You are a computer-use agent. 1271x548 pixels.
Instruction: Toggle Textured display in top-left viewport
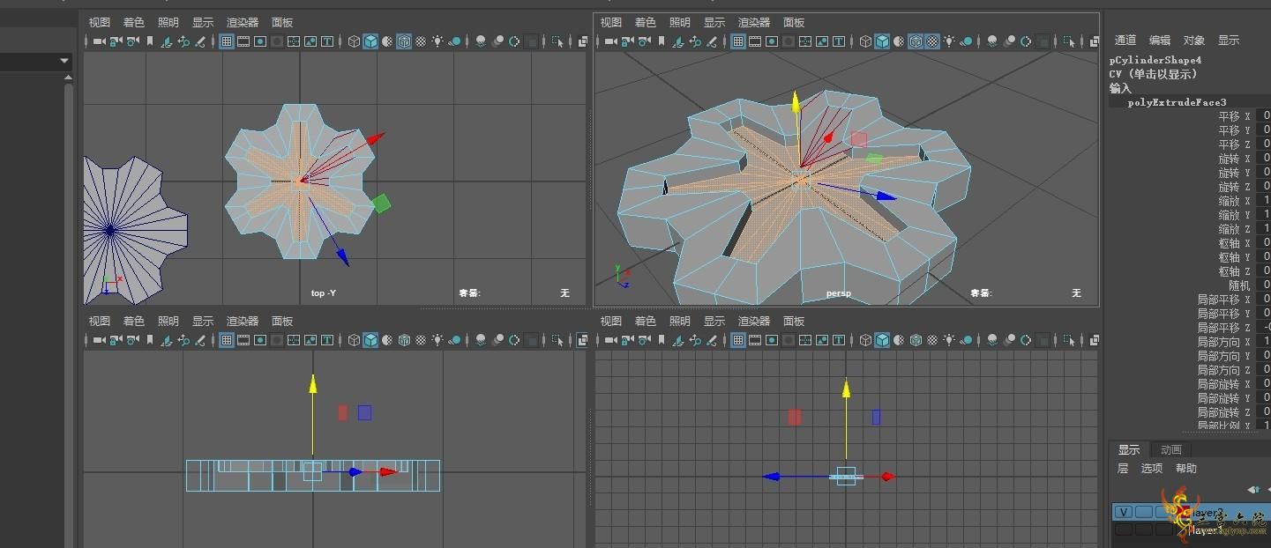click(x=421, y=41)
